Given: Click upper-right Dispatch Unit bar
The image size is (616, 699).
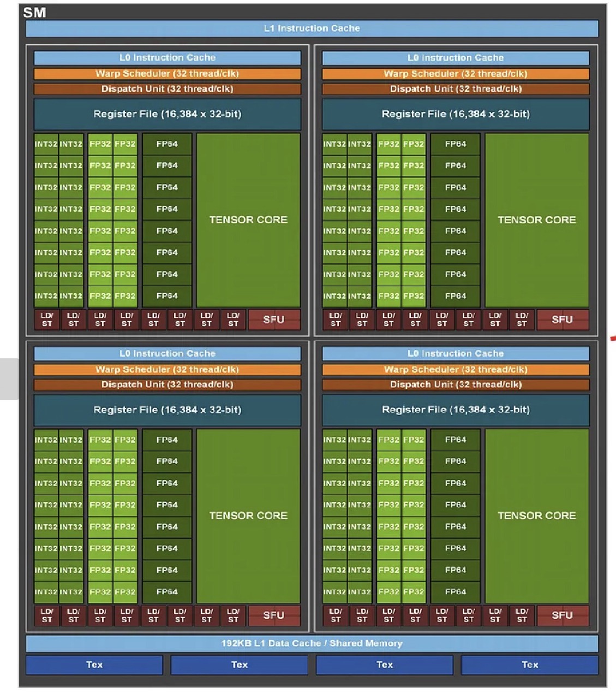Looking at the screenshot, I should pyautogui.click(x=456, y=88).
